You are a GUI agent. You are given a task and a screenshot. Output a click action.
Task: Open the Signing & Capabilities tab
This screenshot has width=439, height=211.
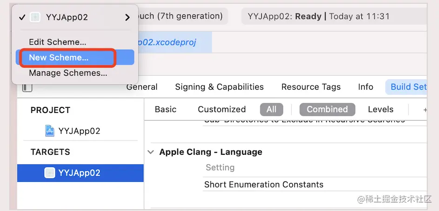pyautogui.click(x=219, y=87)
